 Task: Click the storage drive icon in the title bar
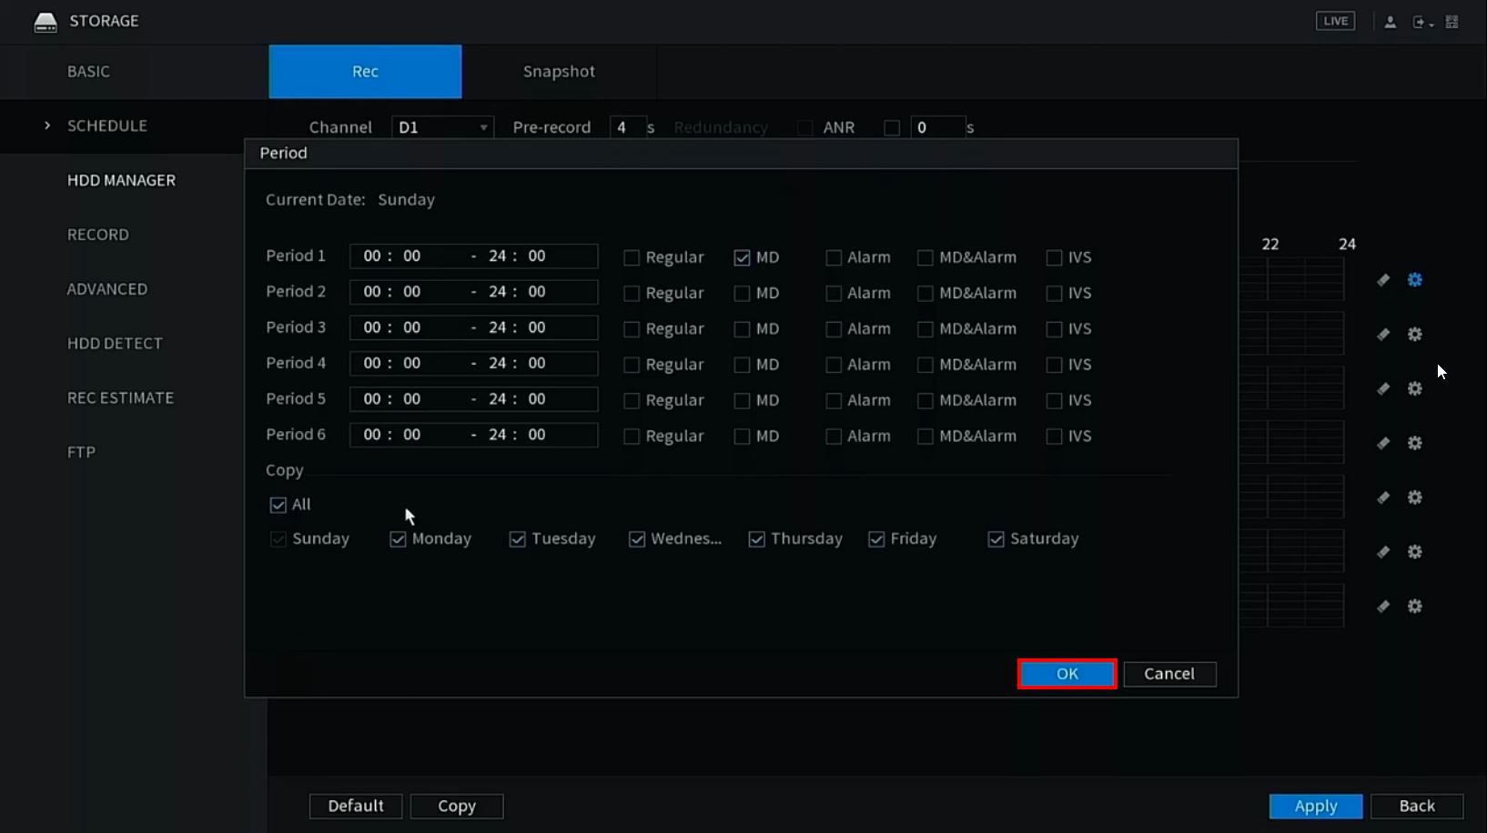pos(46,22)
